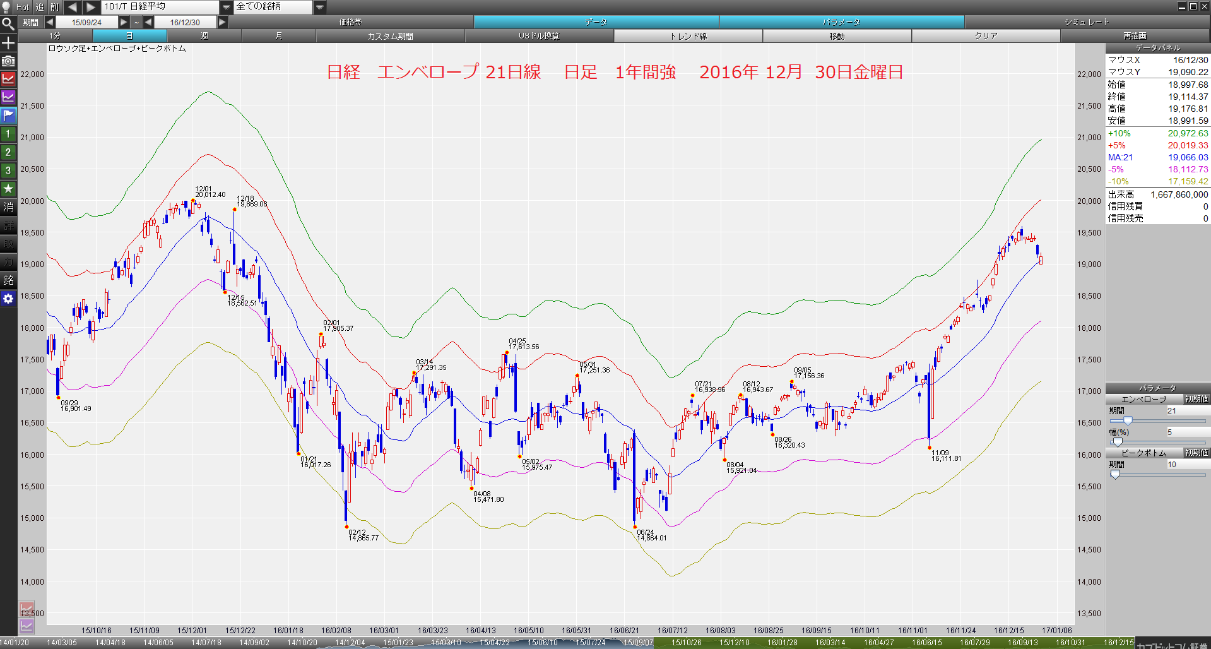Image resolution: width=1211 pixels, height=649 pixels.
Task: Take a chart snapshot with camera icon
Action: click(8, 61)
